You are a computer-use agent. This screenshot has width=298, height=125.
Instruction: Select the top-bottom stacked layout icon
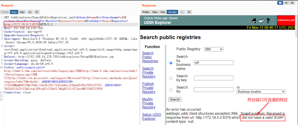[286, 3]
